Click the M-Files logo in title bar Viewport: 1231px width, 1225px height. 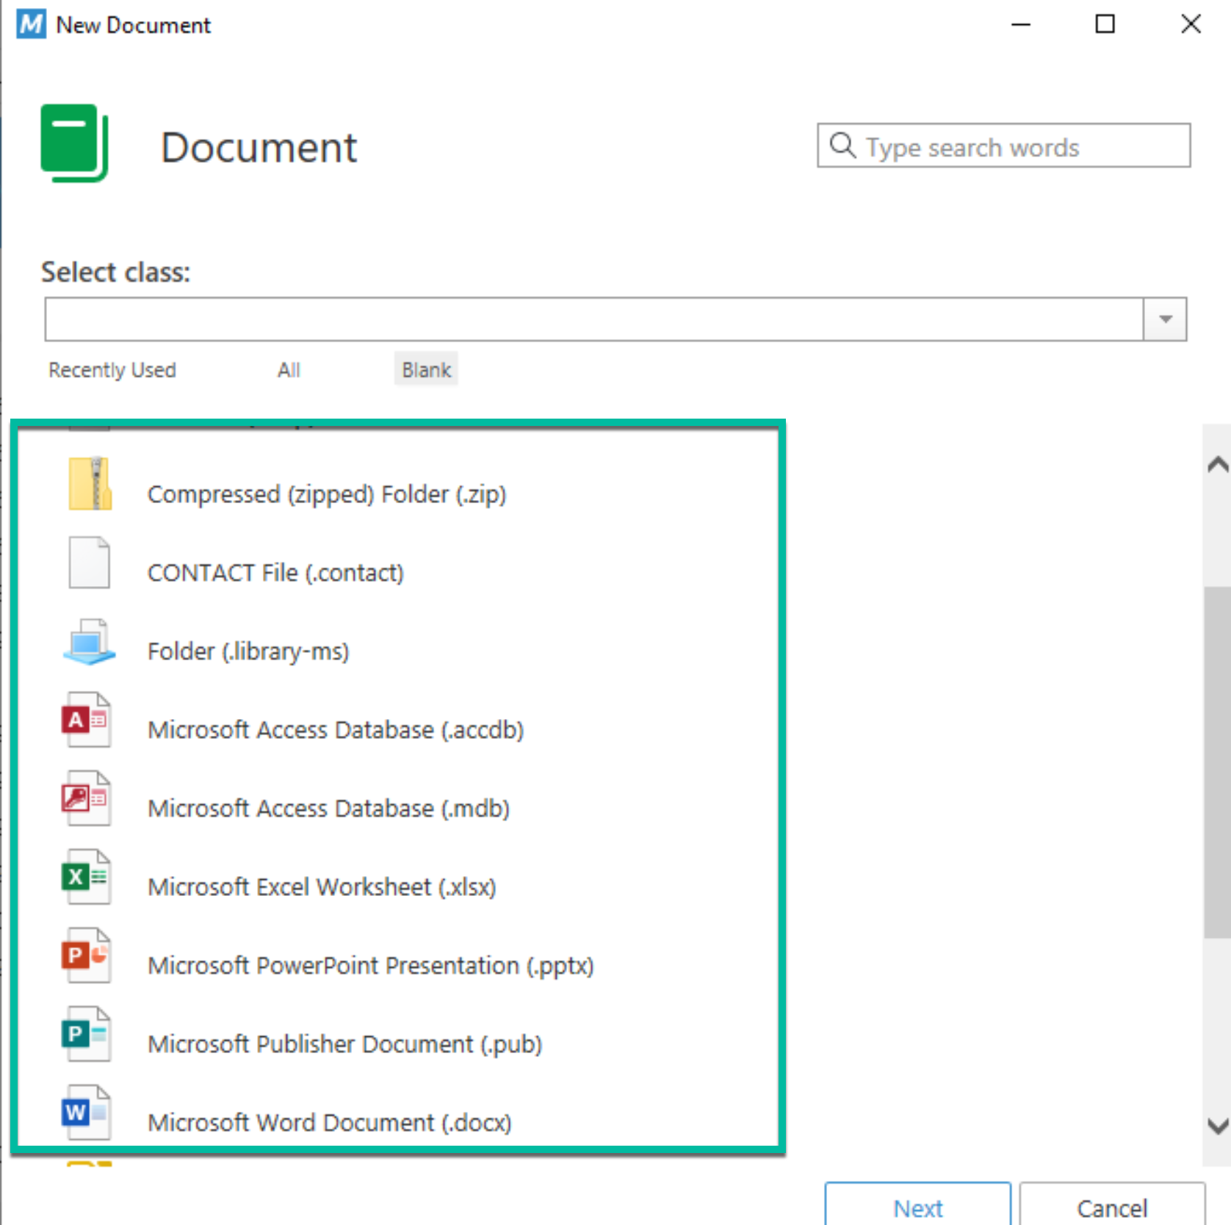[31, 24]
